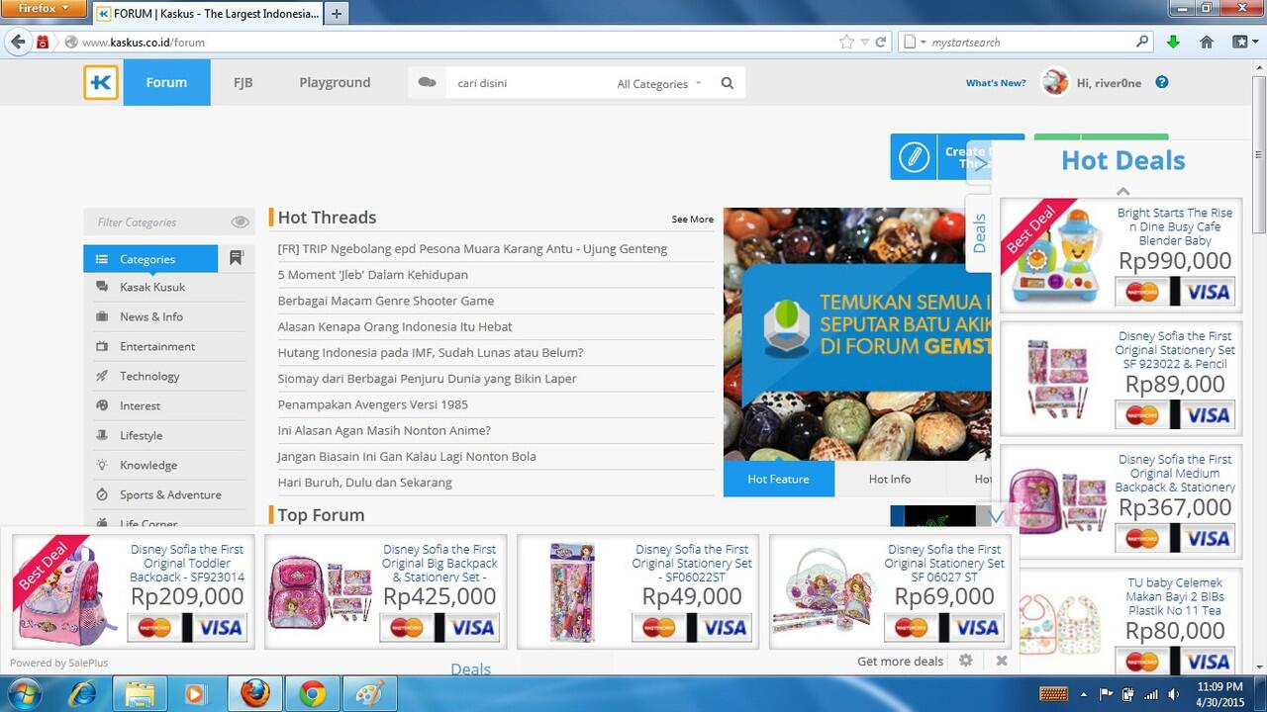Click the gemstone forum banner image
The image size is (1267, 712).
pyautogui.click(x=857, y=334)
